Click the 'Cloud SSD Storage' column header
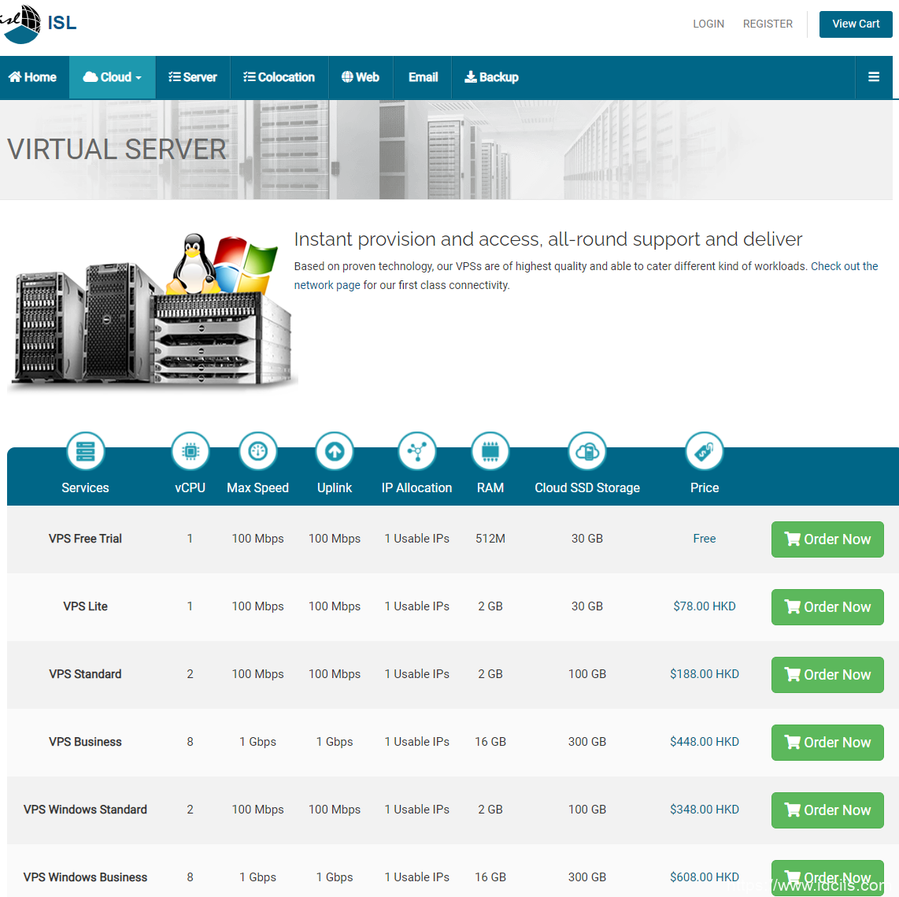Viewport: 899px width, 897px height. (x=587, y=487)
